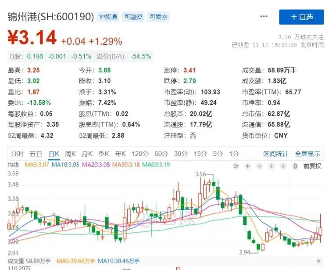Screen dimensions: 329x270
Task: Switch to 30分 interval
Action: tap(181, 154)
